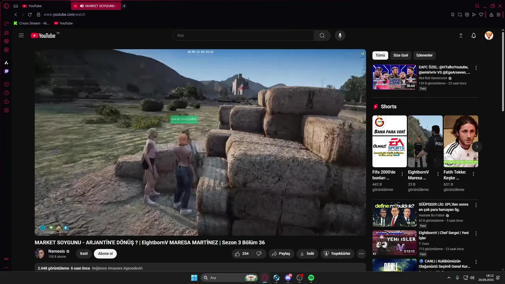Click the #eğlence hashtag in description
505x284 pixels.
tap(99, 268)
